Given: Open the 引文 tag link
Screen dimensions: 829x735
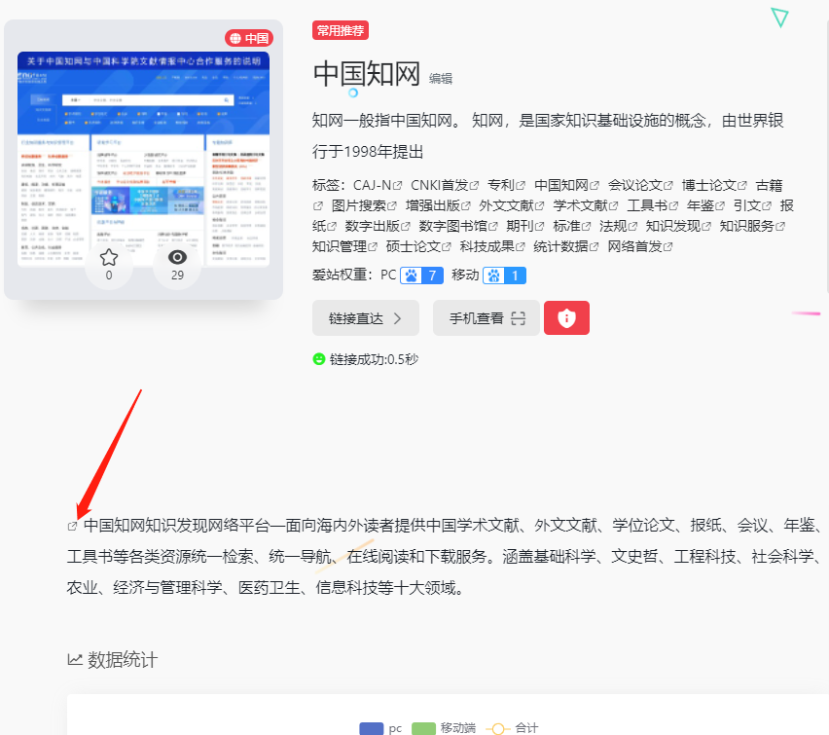Looking at the screenshot, I should coord(752,205).
